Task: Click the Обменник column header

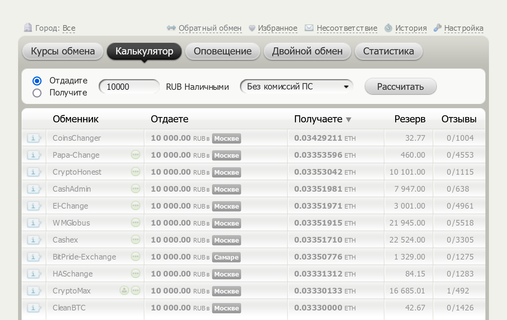Action: pos(75,119)
